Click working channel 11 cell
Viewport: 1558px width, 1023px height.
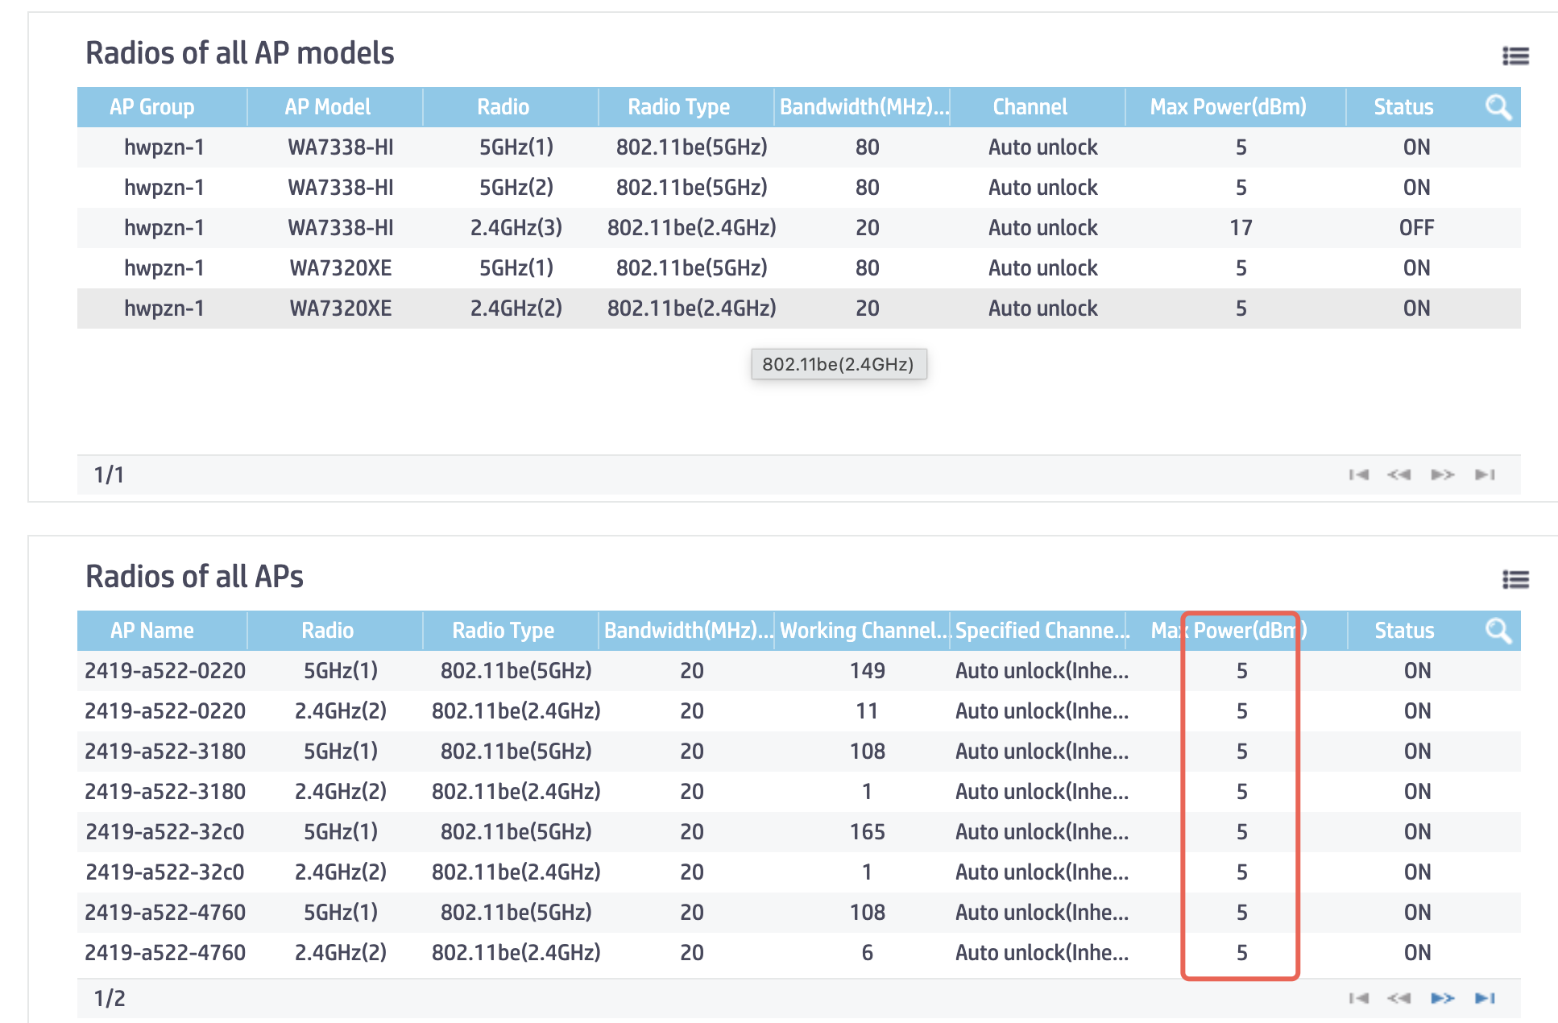coord(868,711)
